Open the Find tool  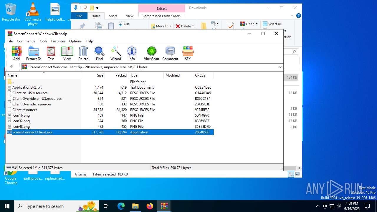pyautogui.click(x=99, y=54)
